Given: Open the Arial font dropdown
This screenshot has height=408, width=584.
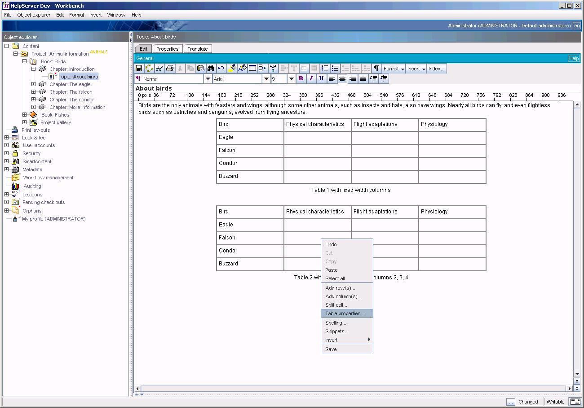Looking at the screenshot, I should (266, 79).
